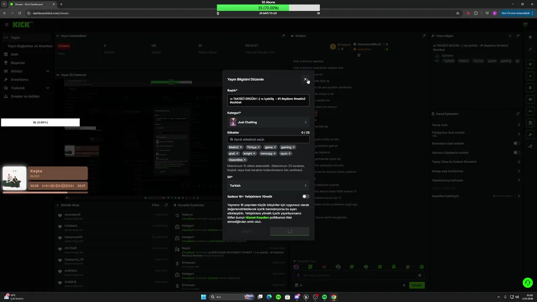Remove the knight tag
This screenshot has height=302, width=537.
click(254, 154)
